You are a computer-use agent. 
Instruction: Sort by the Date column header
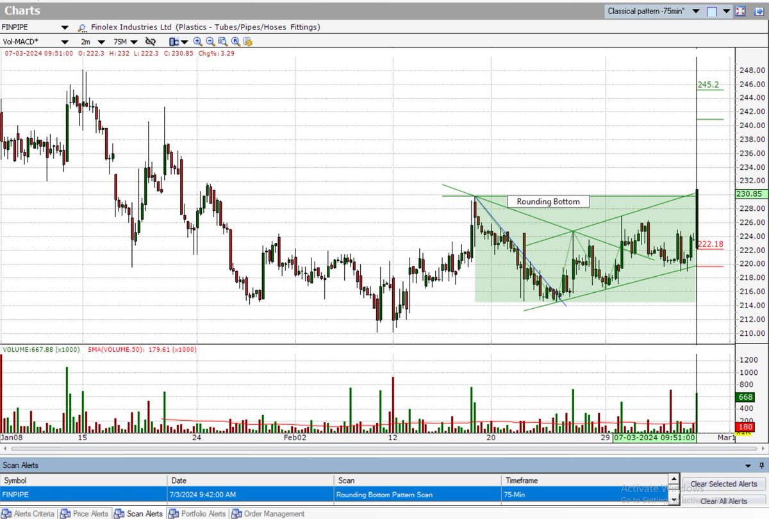pyautogui.click(x=251, y=480)
